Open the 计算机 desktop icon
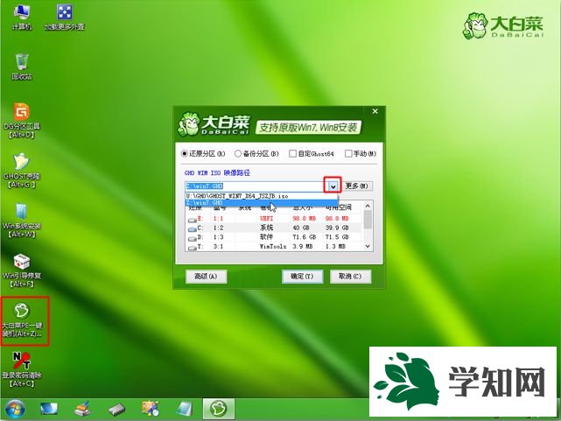 (22, 17)
